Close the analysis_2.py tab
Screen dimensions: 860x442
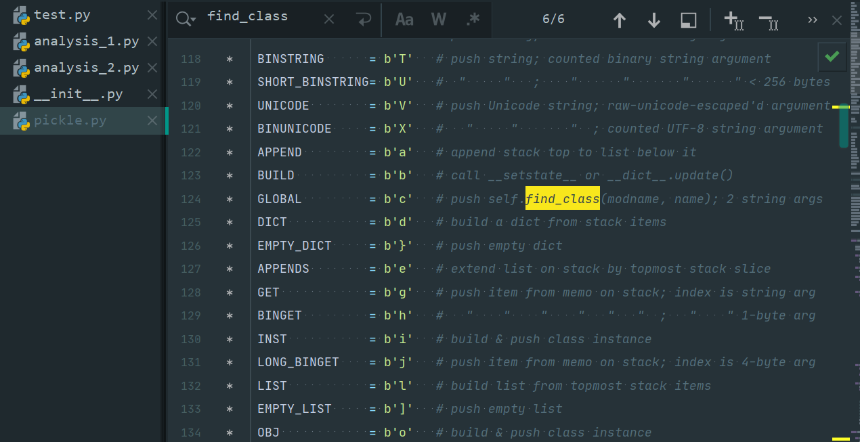(152, 68)
